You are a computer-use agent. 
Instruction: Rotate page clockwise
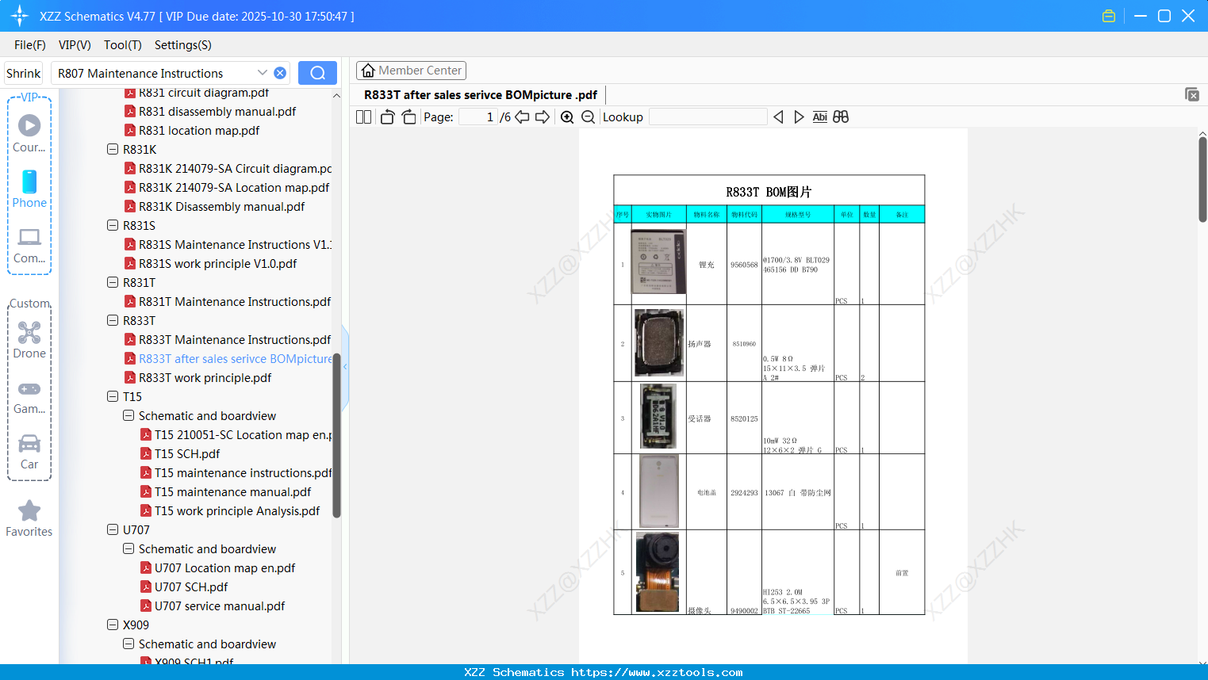pyautogui.click(x=408, y=117)
